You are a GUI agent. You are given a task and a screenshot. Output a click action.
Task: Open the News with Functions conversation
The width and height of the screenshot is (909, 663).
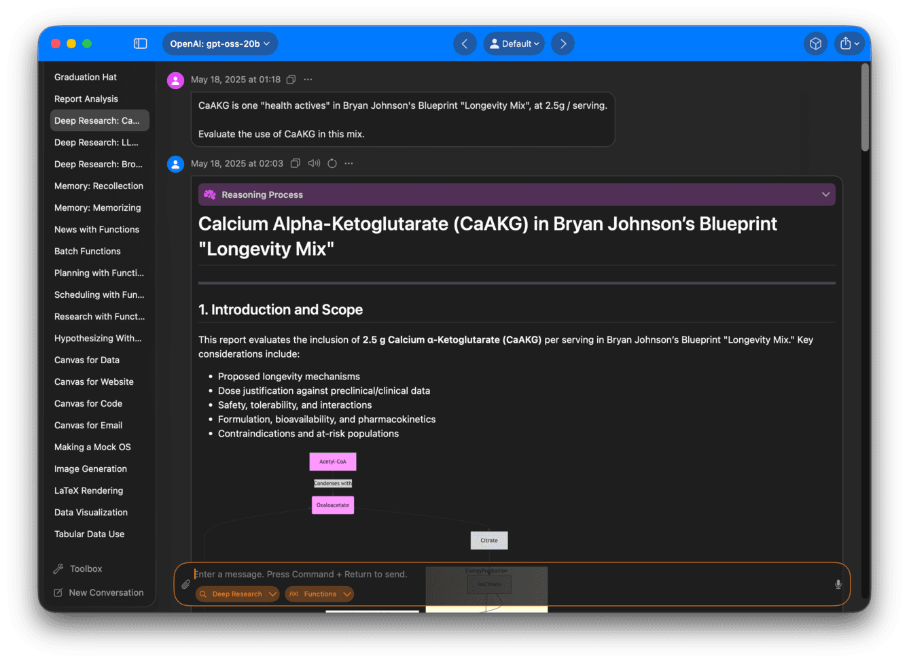click(100, 229)
